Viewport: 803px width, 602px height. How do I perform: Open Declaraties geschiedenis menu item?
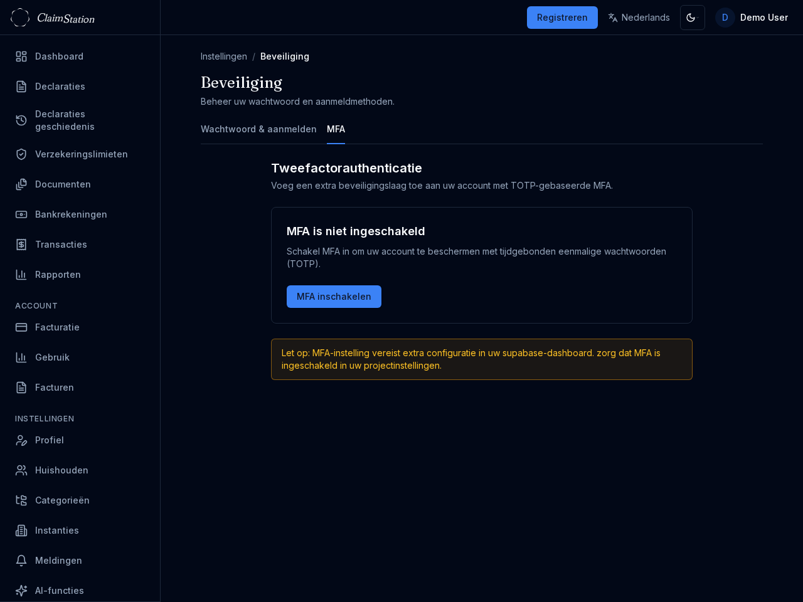80,120
